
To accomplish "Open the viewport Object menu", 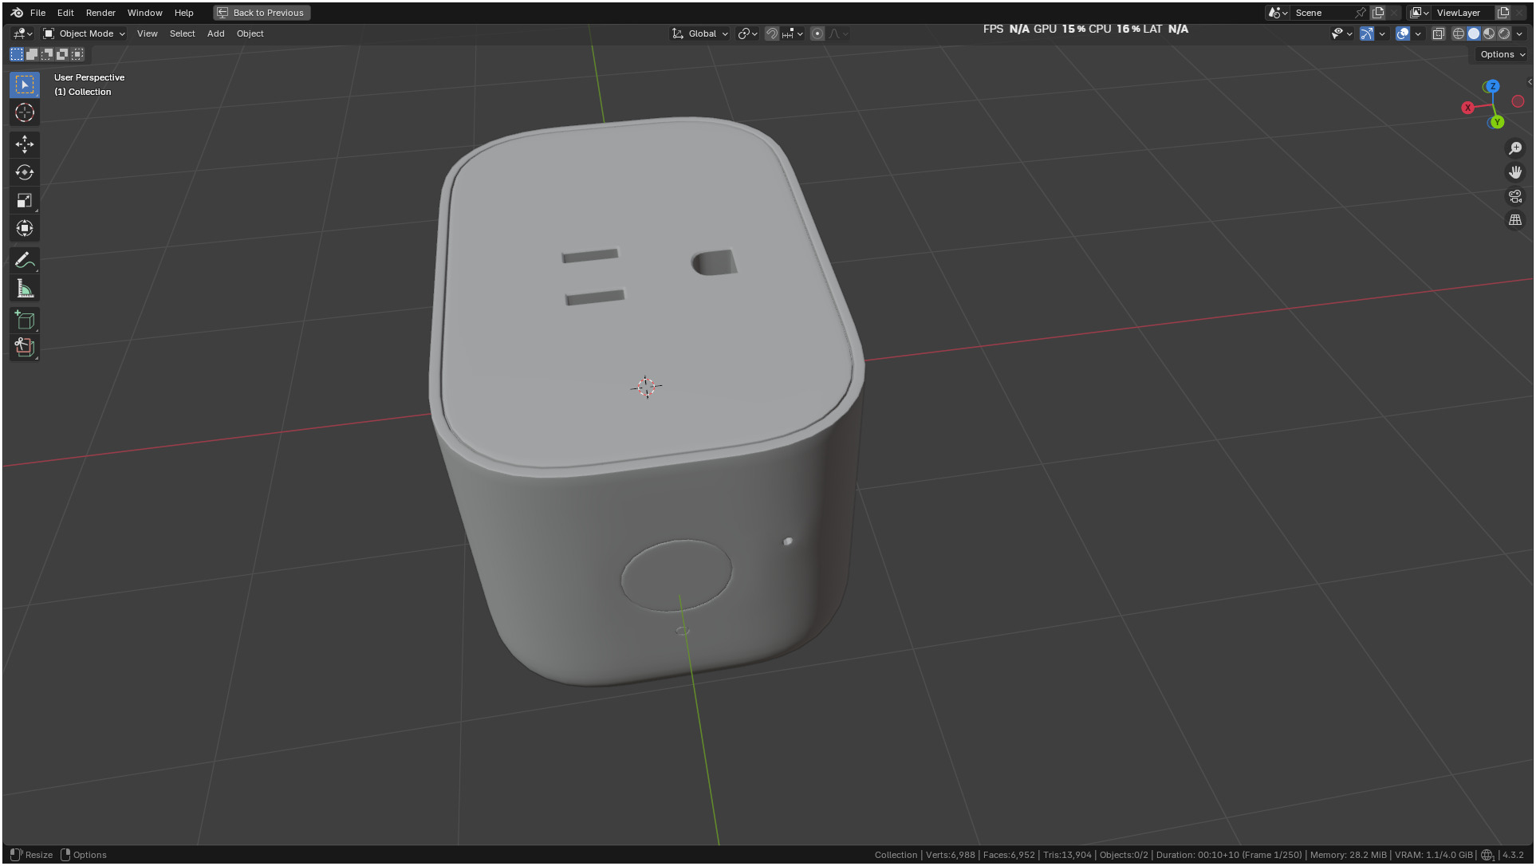I will (x=250, y=33).
